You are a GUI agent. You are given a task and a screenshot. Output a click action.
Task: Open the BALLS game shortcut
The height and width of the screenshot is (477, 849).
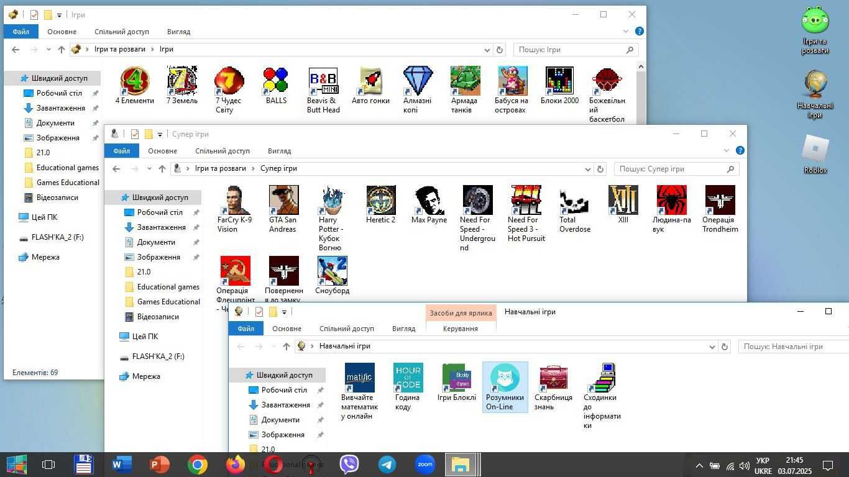(276, 86)
